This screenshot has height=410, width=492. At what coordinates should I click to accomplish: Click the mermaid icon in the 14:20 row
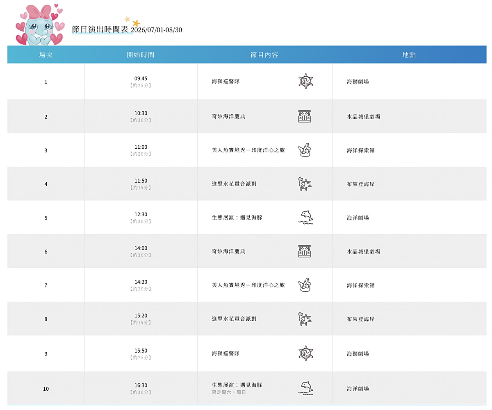tap(305, 285)
